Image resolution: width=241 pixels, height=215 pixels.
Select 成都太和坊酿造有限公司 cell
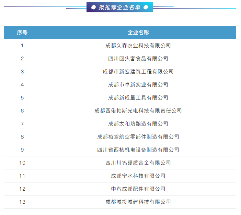pyautogui.click(x=138, y=124)
